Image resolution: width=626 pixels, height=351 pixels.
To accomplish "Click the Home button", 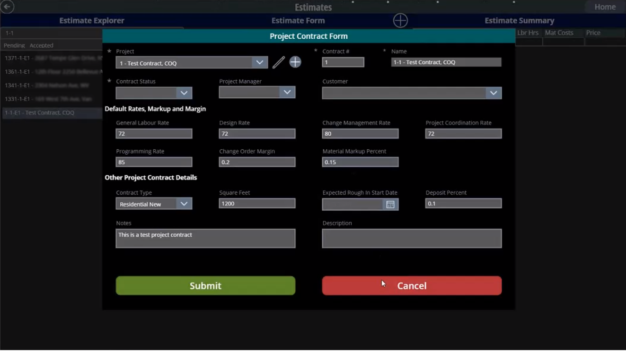I will (605, 7).
